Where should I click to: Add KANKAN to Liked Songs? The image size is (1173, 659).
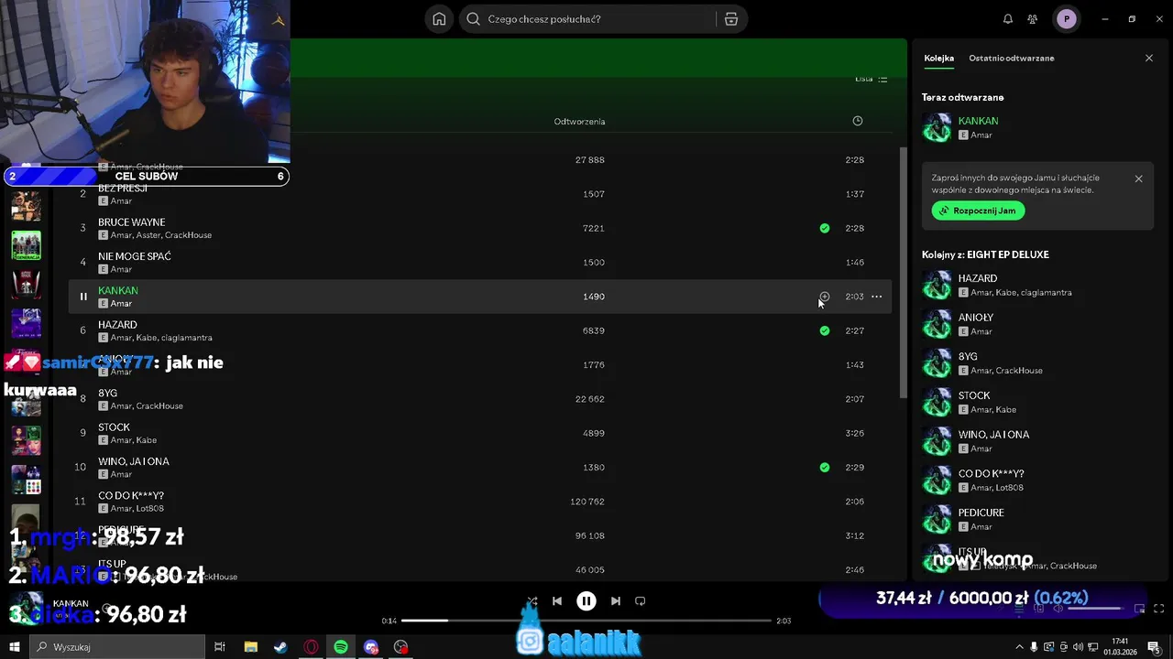[x=825, y=297]
